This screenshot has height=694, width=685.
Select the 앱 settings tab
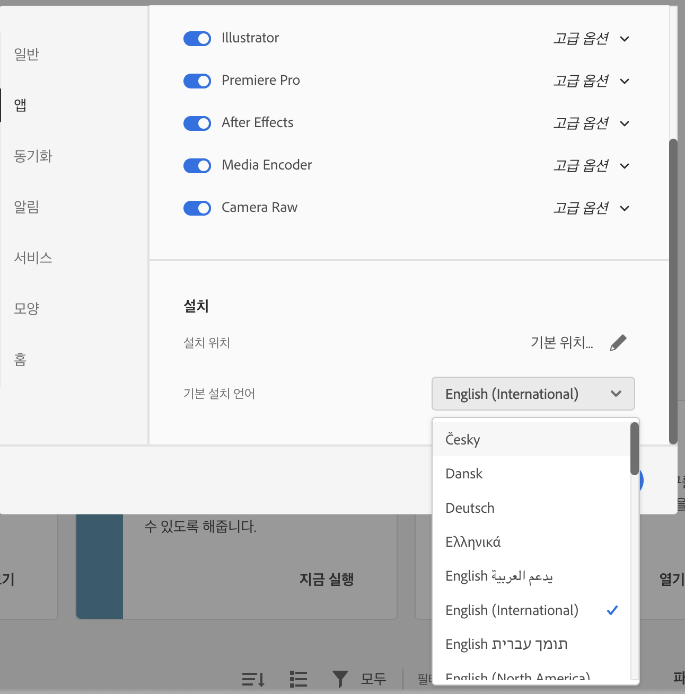click(x=20, y=105)
